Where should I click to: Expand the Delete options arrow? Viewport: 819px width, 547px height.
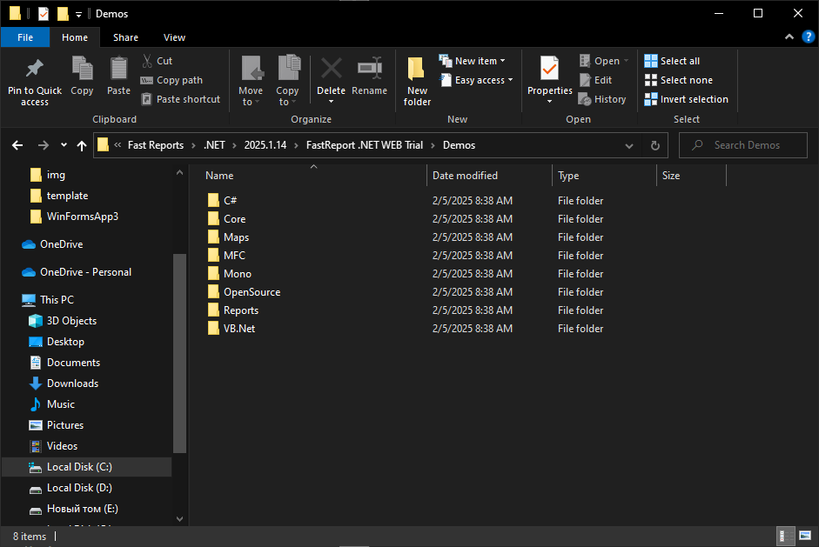(x=331, y=102)
